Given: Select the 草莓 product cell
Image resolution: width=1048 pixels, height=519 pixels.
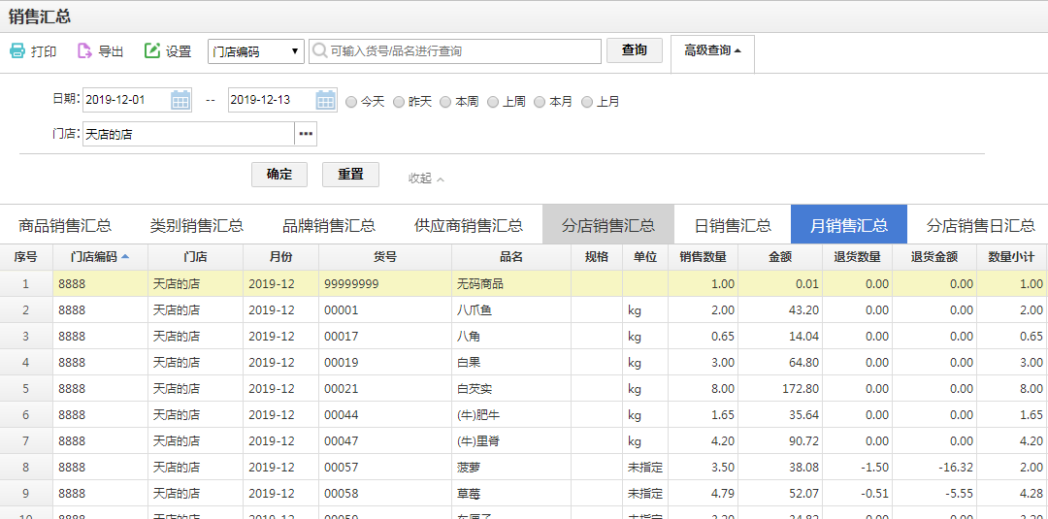Looking at the screenshot, I should (511, 494).
